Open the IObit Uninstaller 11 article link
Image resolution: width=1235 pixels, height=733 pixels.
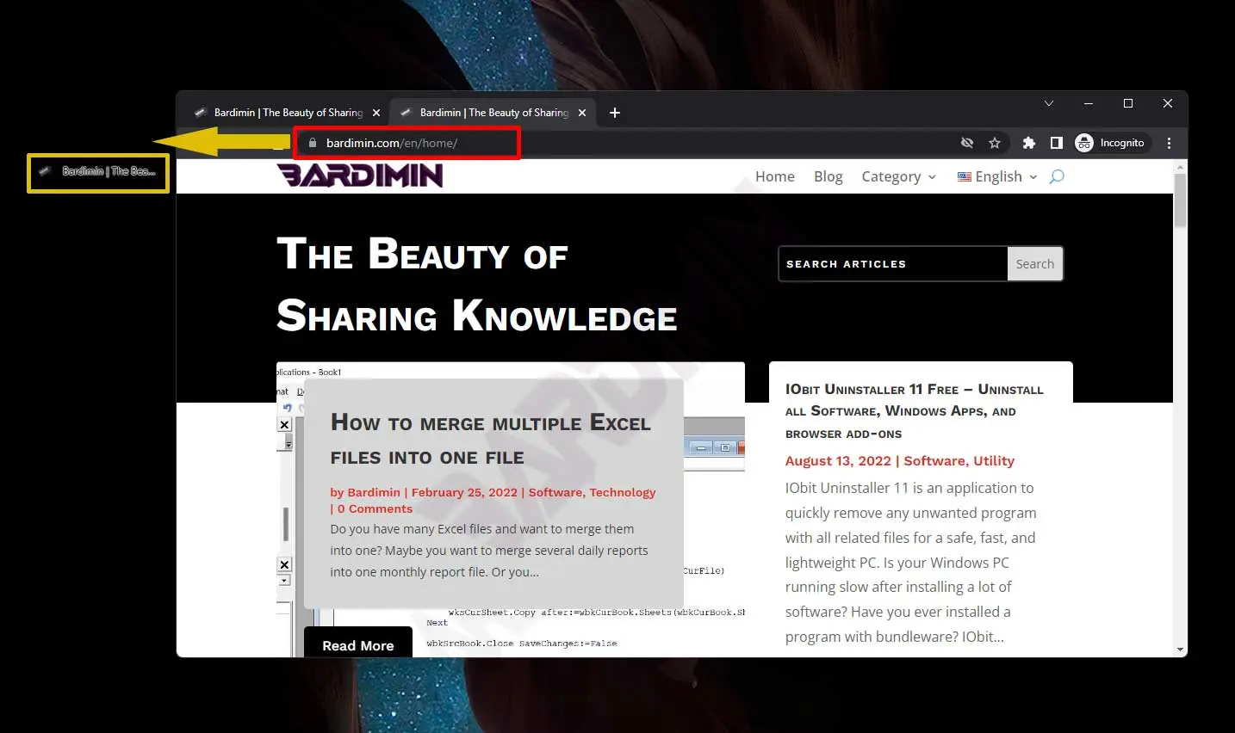(913, 411)
